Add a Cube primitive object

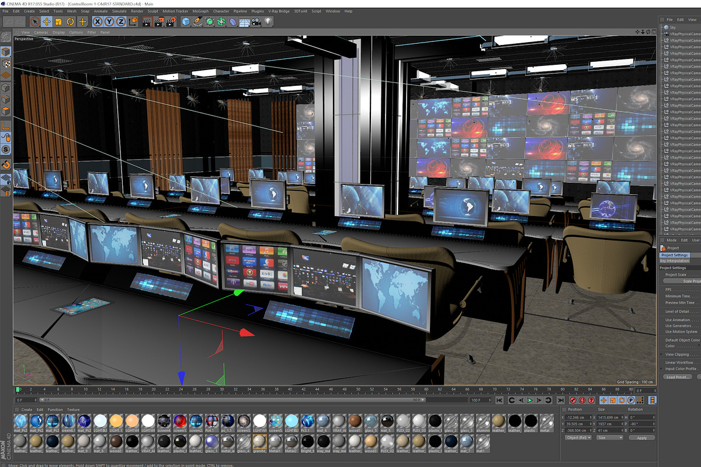click(x=186, y=22)
